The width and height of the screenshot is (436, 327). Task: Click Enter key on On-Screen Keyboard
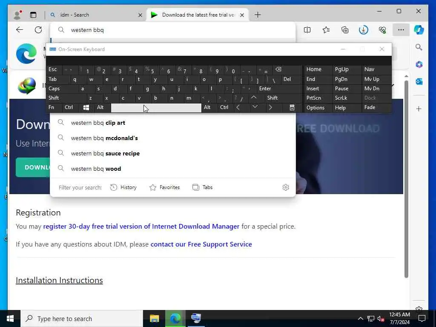(279, 89)
